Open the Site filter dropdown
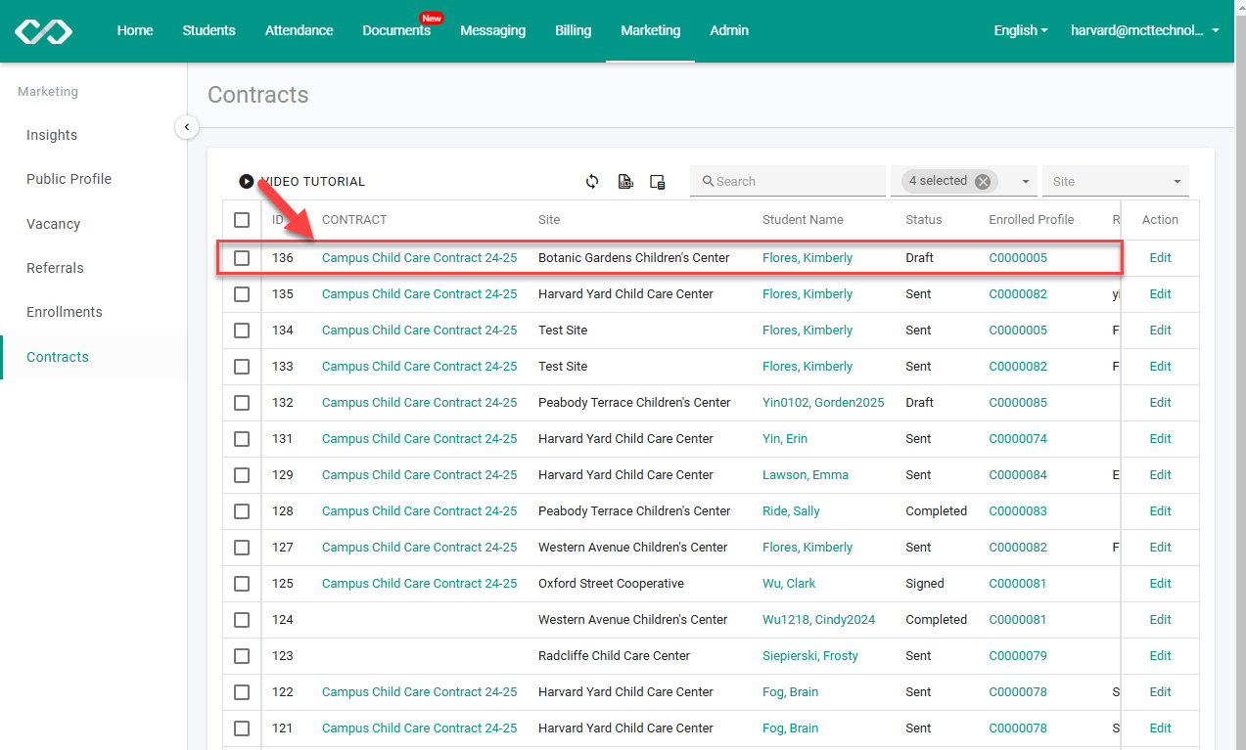 pos(1116,181)
